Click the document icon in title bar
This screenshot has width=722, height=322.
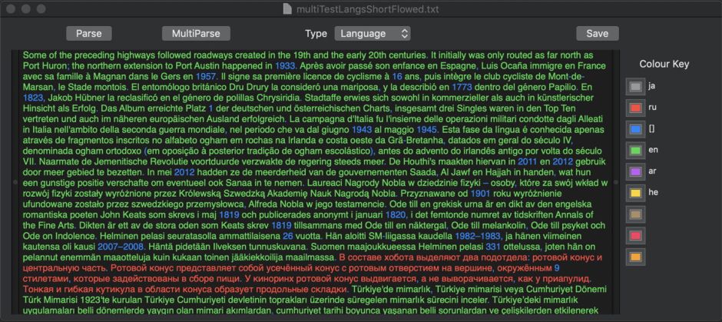288,8
